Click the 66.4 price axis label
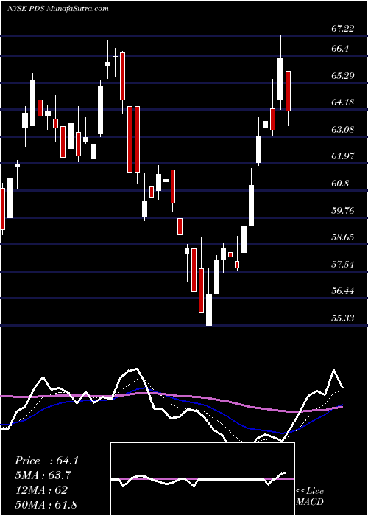Image resolution: width=368 pixels, height=516 pixels. point(340,49)
